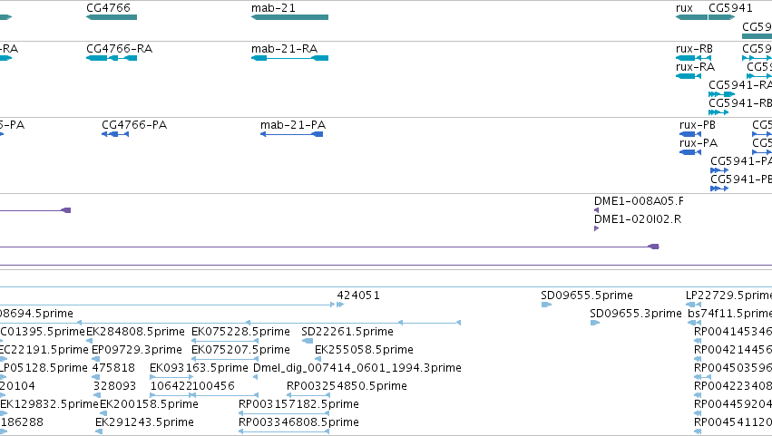
Task: Click the CG5941 gene label
Action: point(730,8)
